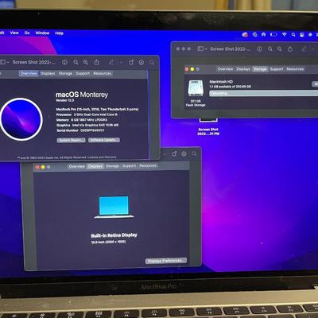The width and height of the screenshot is (318, 318).
Task: Click the "Serial Number" row text
Action: click(80, 130)
